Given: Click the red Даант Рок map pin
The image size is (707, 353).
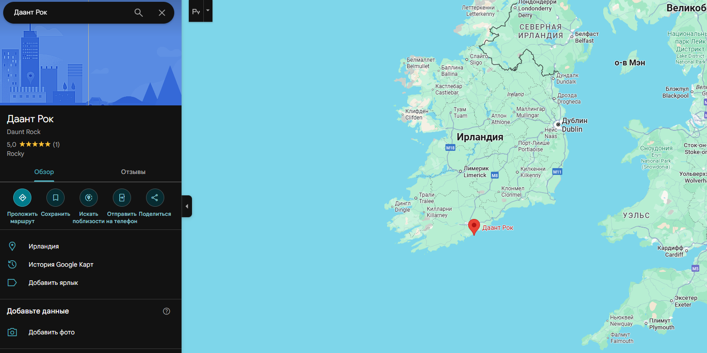Looking at the screenshot, I should point(474,227).
